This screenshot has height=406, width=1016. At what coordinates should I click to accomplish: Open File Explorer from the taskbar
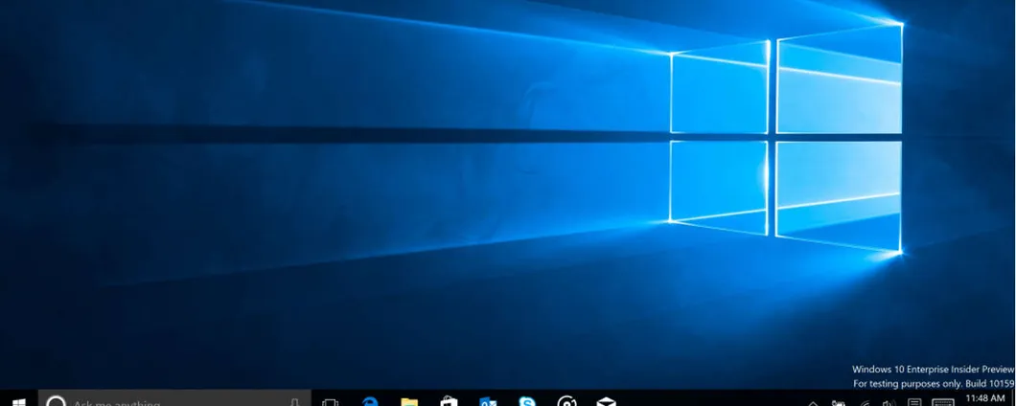coord(409,402)
